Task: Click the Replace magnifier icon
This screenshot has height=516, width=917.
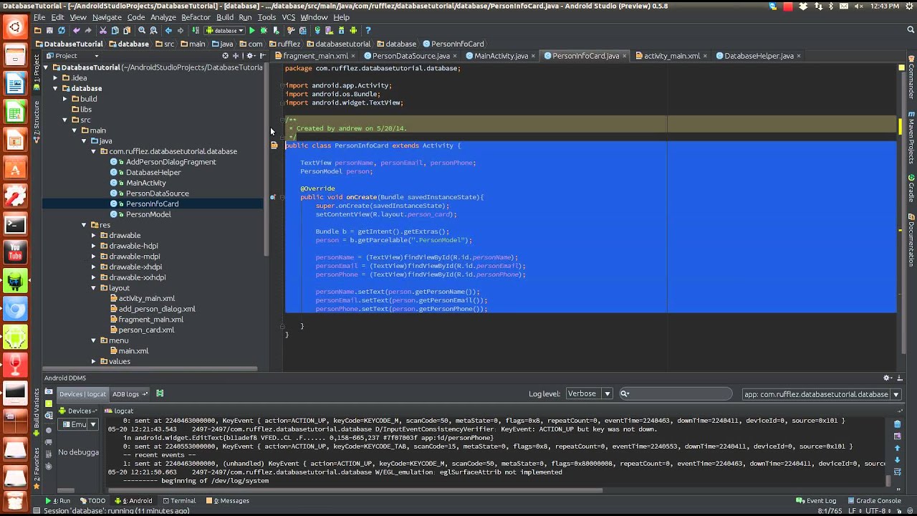Action: pyautogui.click(x=153, y=30)
